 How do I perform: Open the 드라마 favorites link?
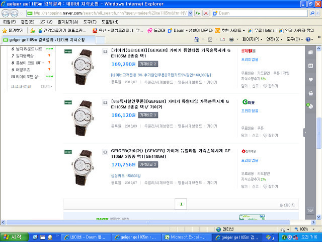156,31
